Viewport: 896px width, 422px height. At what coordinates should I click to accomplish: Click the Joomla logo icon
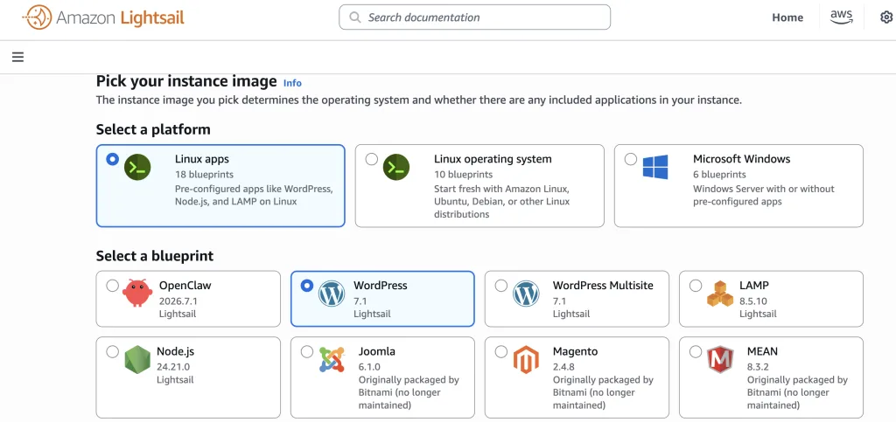tap(332, 360)
